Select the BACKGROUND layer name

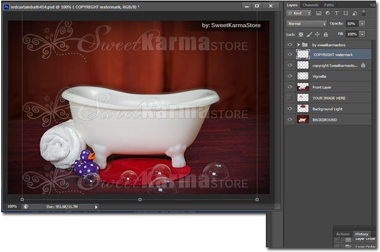click(x=325, y=120)
